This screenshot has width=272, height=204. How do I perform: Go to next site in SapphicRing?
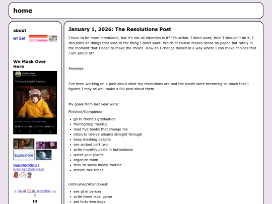40,169
